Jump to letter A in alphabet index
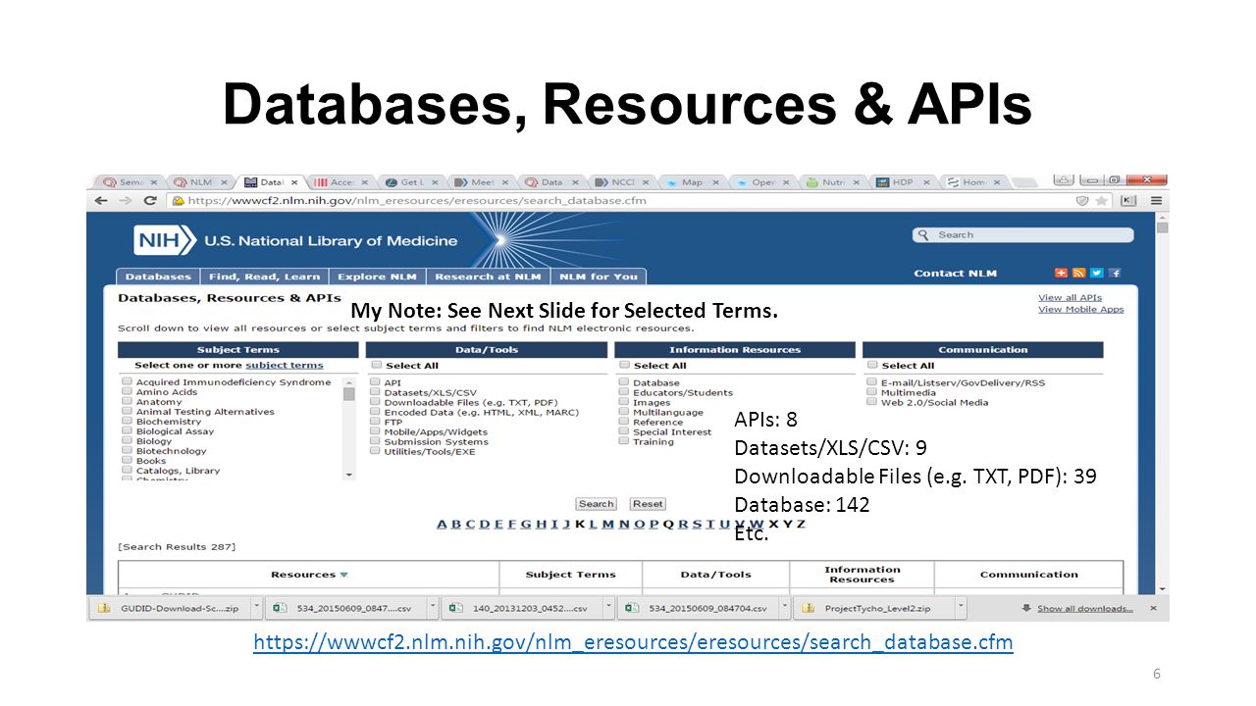1256x706 pixels. (x=442, y=524)
